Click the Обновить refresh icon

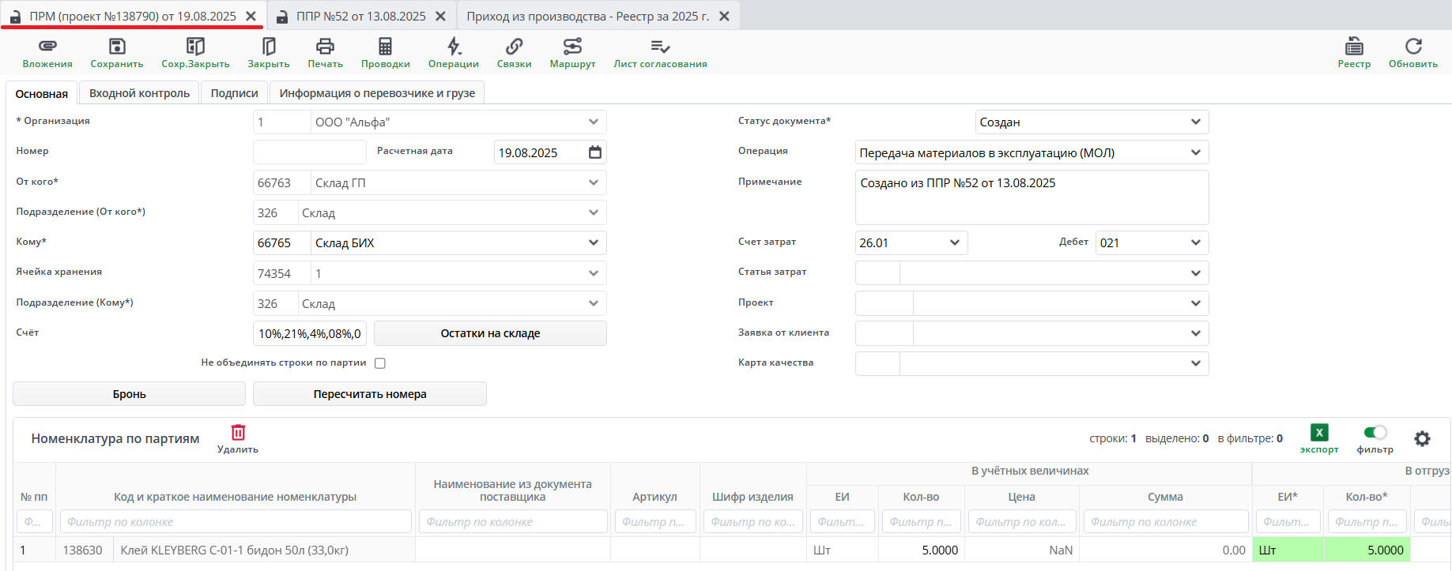1413,47
